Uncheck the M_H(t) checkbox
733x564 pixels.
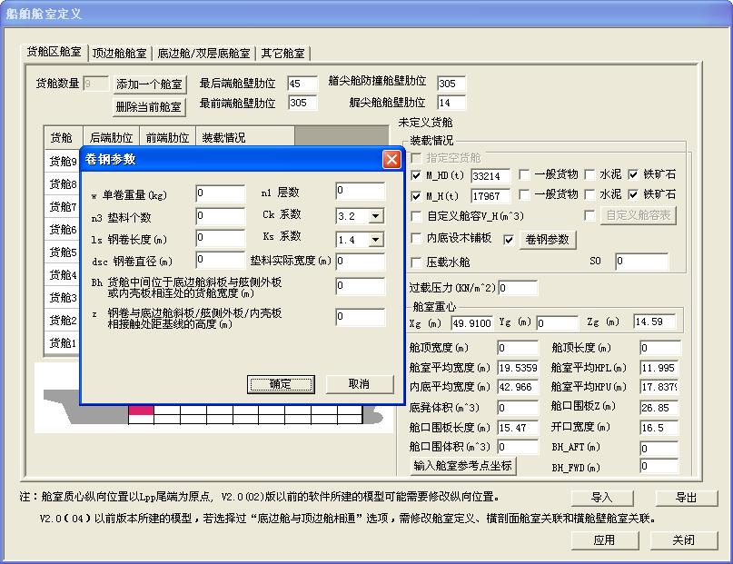[417, 194]
